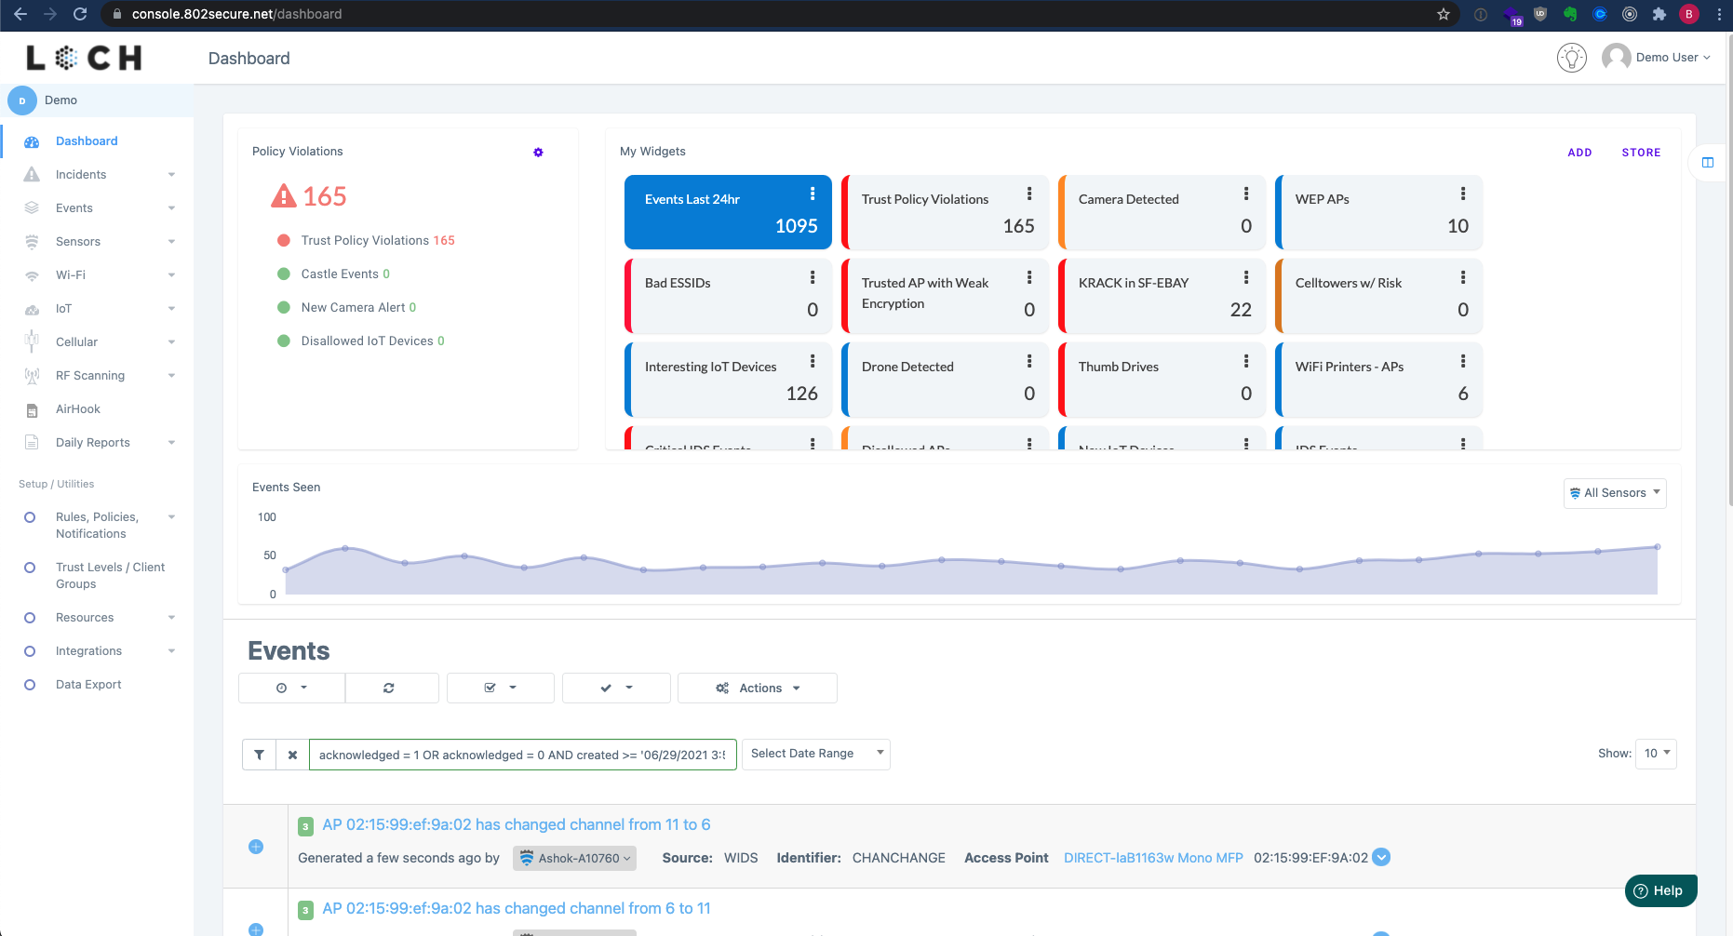Click the events filter query field
The image size is (1733, 936).
[x=523, y=755]
